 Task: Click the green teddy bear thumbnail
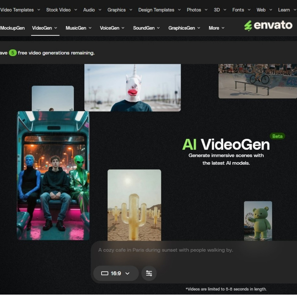[258, 221]
